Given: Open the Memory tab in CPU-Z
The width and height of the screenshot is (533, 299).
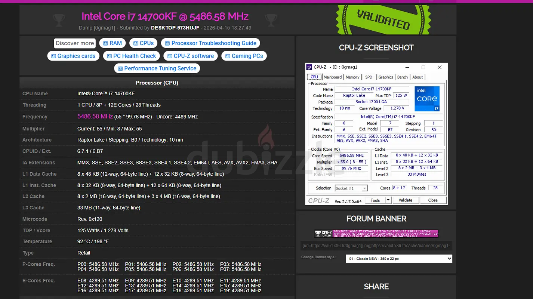Looking at the screenshot, I should (x=352, y=77).
